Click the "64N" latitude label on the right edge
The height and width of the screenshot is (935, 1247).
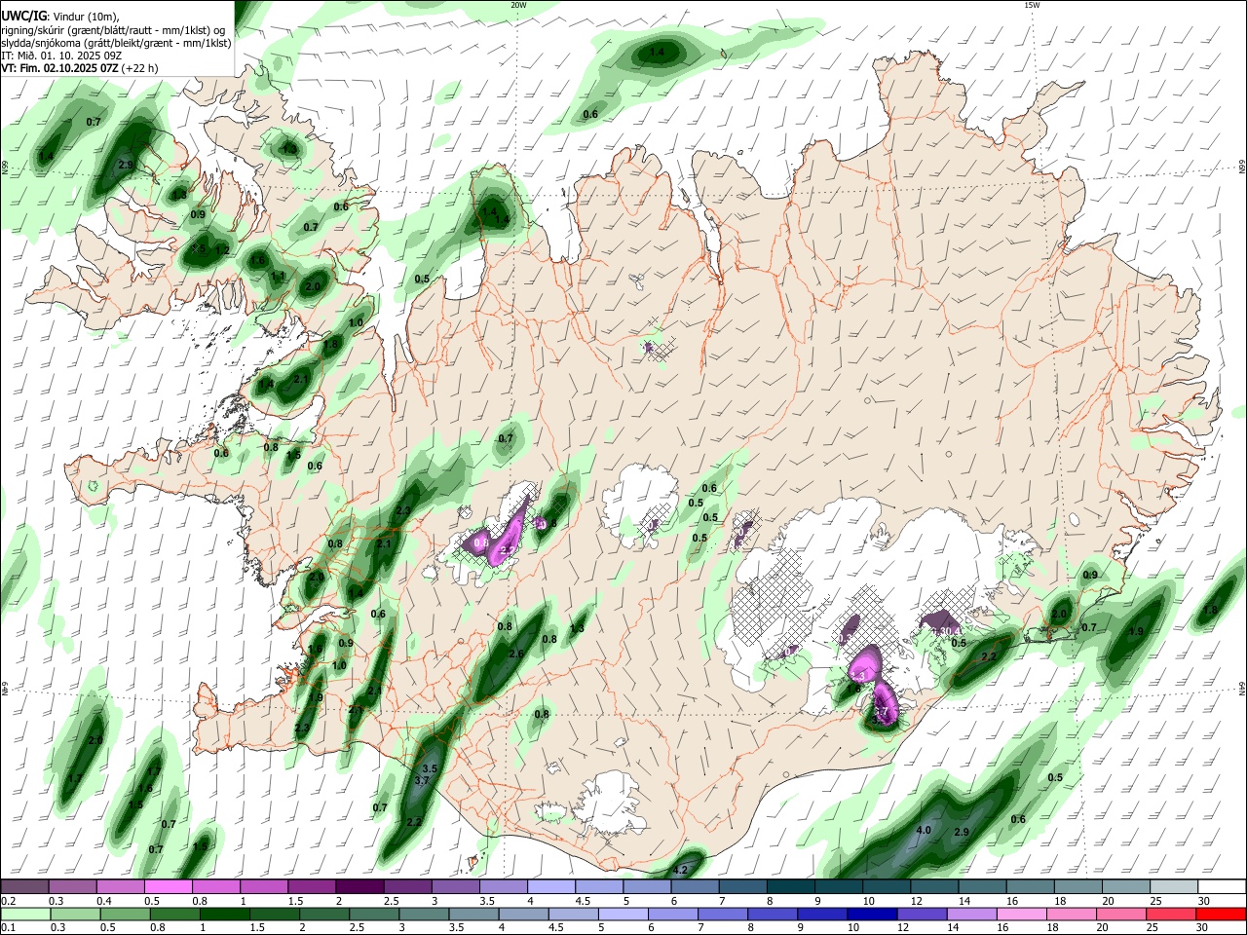point(1242,687)
